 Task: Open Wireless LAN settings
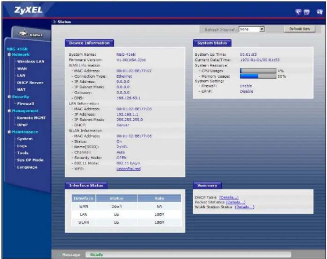(31, 61)
